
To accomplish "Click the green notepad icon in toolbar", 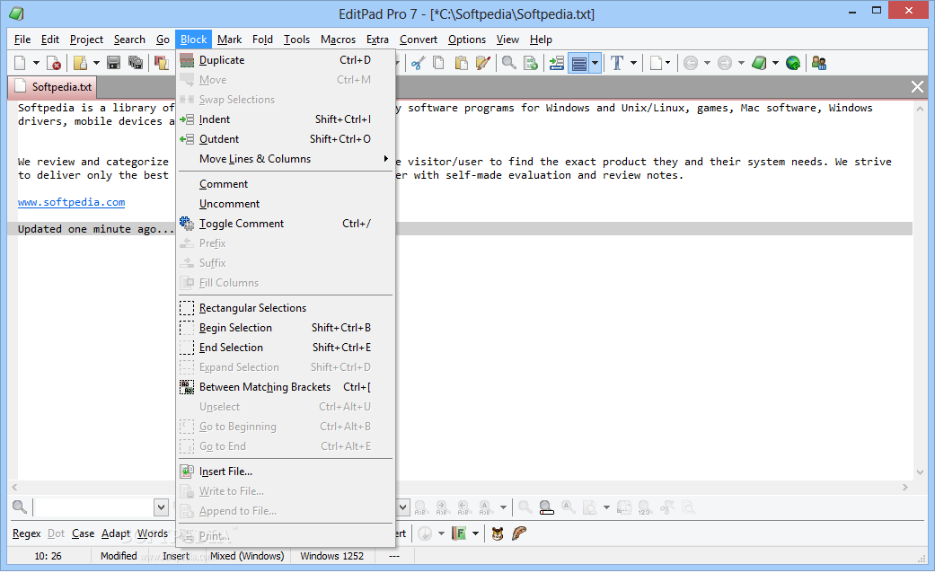I will [759, 63].
